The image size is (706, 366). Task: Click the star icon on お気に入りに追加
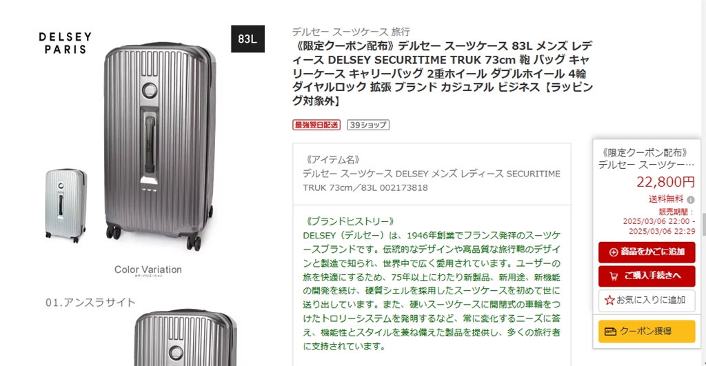609,300
